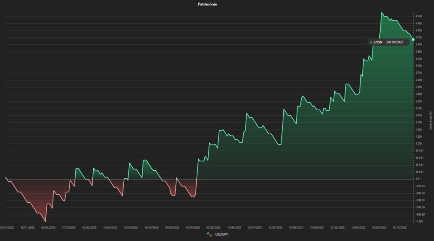Click the 3,95k value in the tooltip
434x241 pixels.
pos(378,42)
